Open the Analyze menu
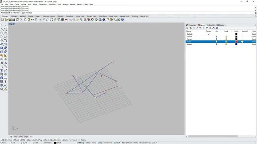The image size is (257, 144). 65,4
